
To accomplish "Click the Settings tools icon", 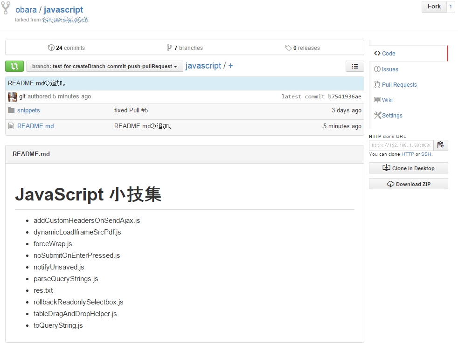I will [378, 115].
